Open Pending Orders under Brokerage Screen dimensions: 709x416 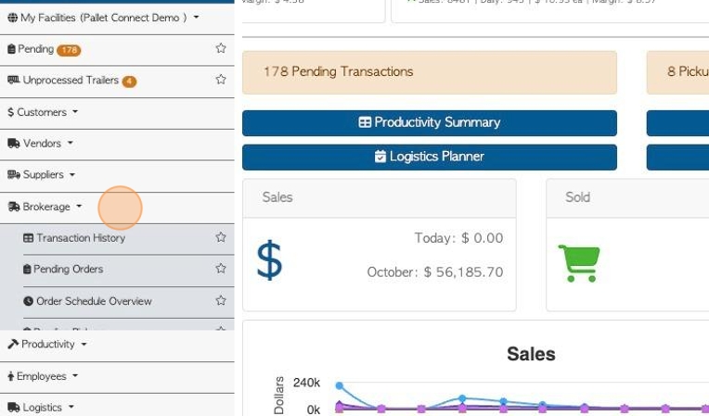click(63, 269)
